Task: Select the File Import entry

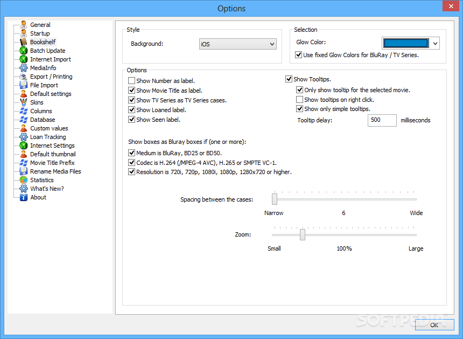Action: tap(44, 85)
